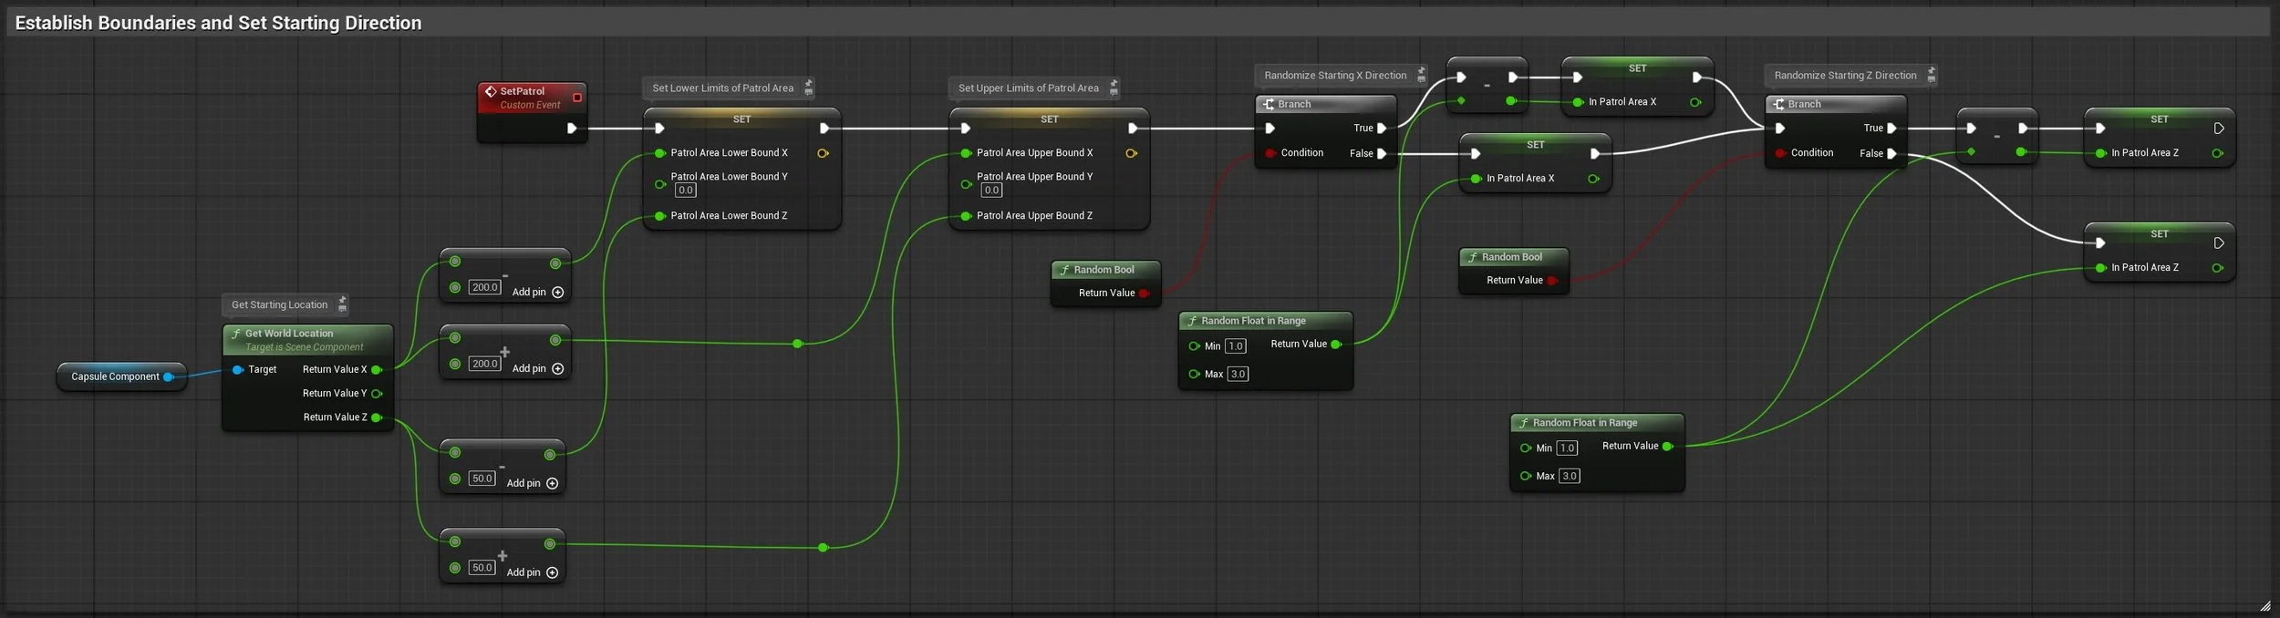Click the True pin on the X Direction Branch
Viewport: 2280px width, 618px height.
point(1382,129)
